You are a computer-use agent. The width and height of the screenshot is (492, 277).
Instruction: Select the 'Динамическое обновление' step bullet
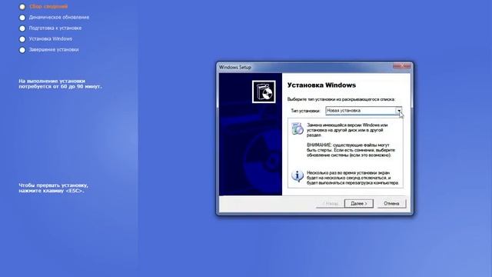[22, 18]
